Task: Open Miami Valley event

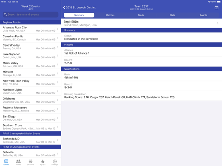Action: [x=31, y=65]
